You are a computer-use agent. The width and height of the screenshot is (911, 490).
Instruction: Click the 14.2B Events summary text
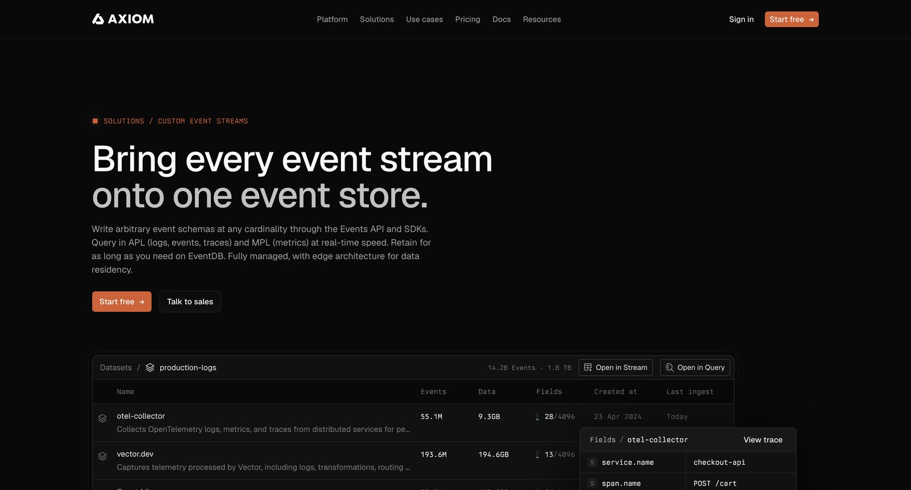(x=512, y=368)
